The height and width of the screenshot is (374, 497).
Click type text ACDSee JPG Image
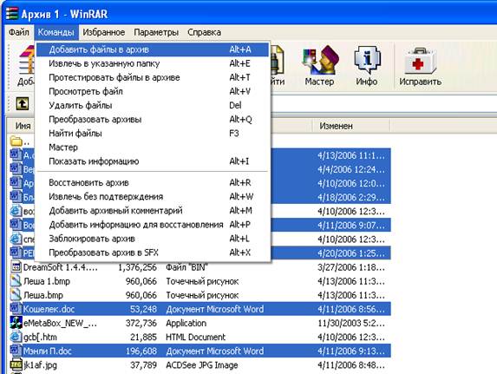[x=202, y=365]
